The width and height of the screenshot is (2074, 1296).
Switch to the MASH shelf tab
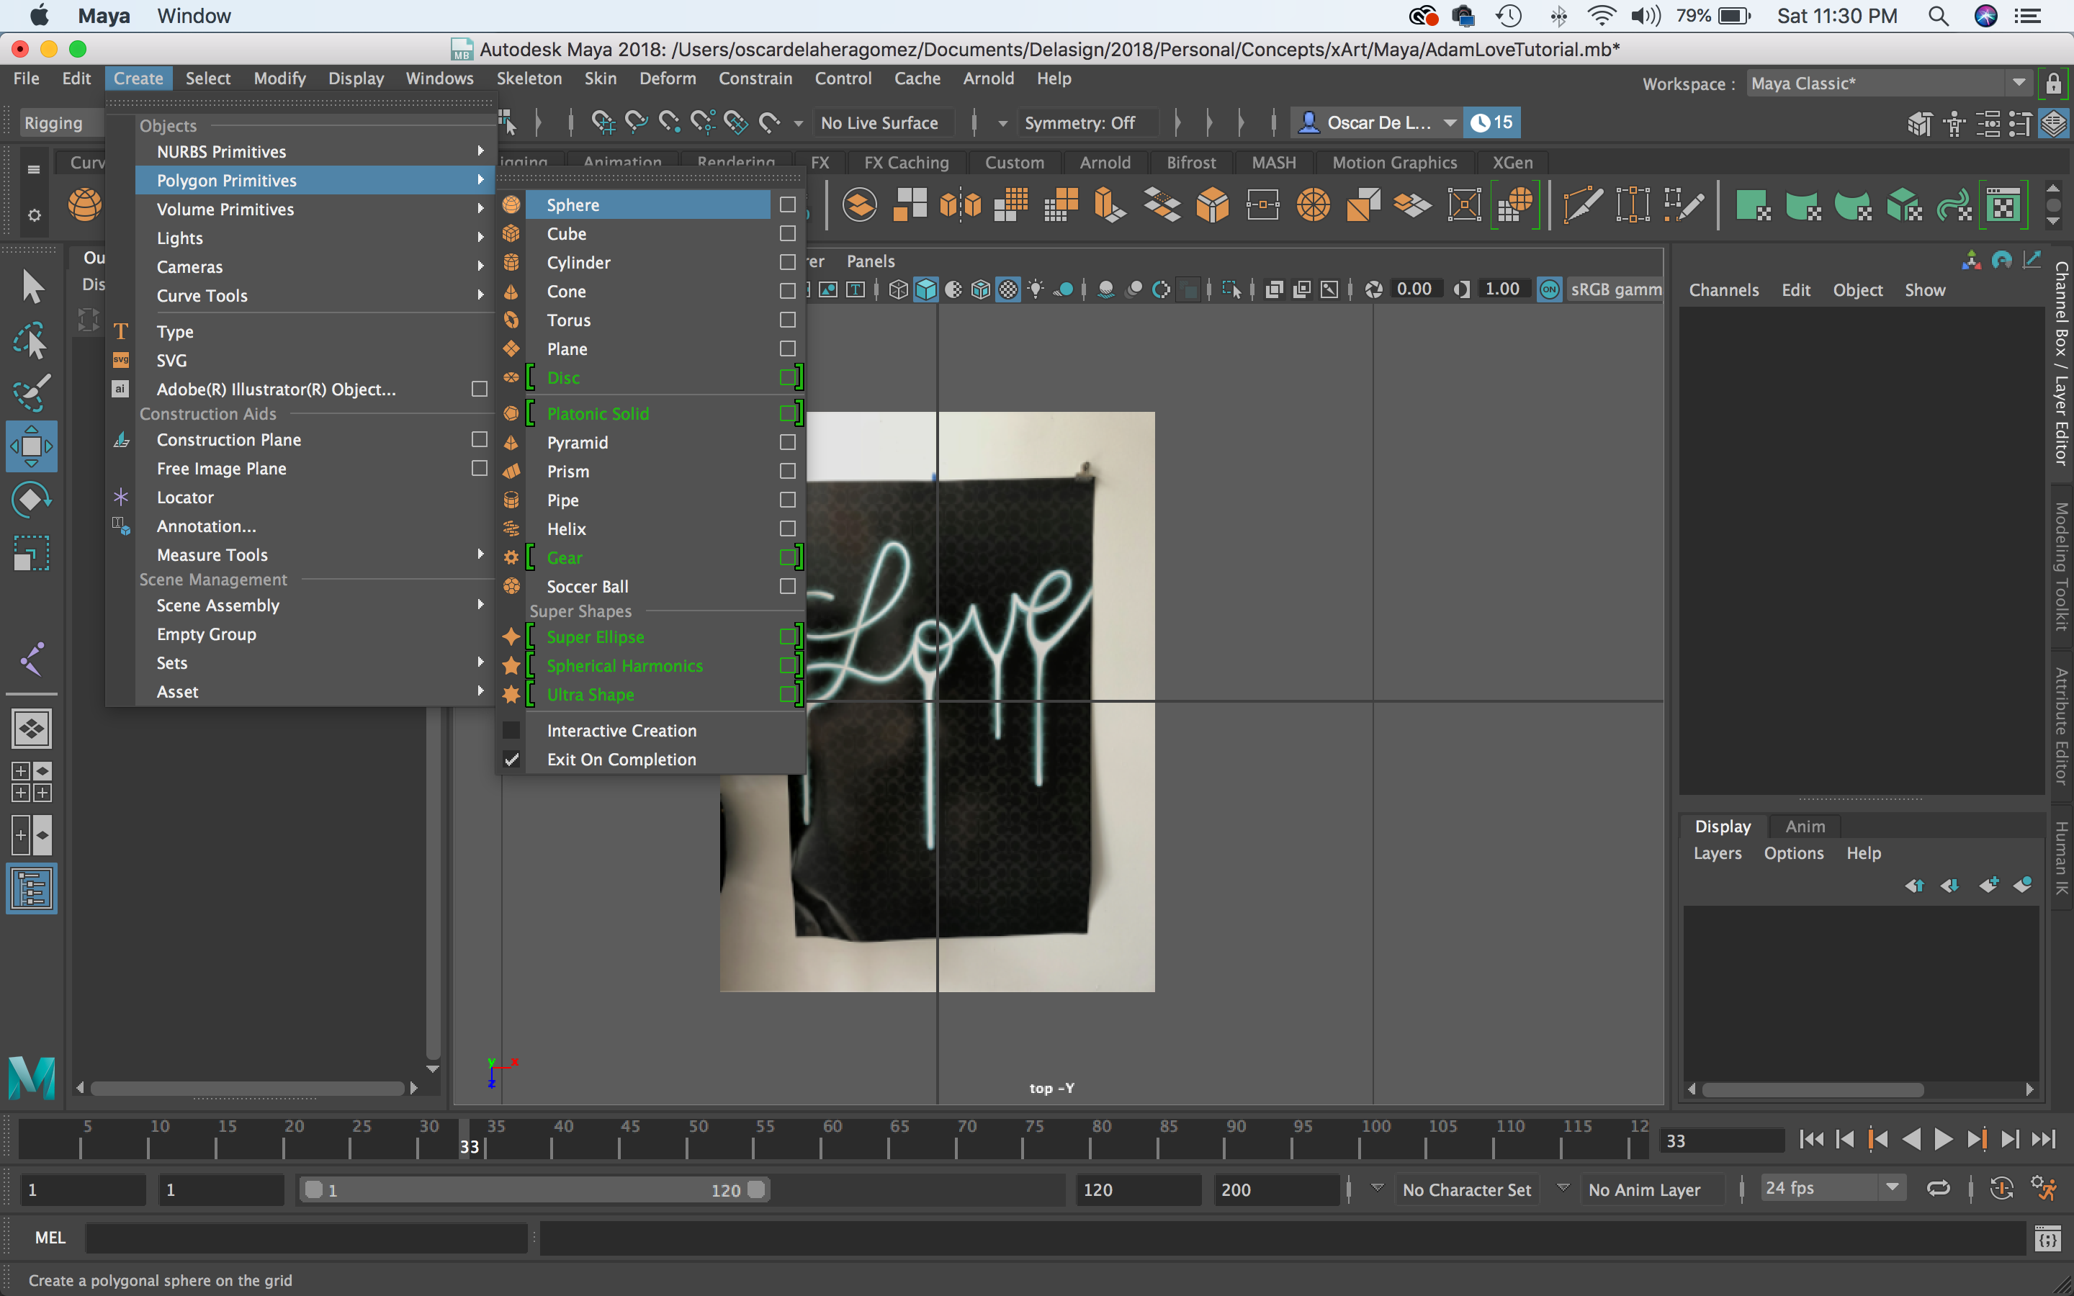[x=1273, y=162]
